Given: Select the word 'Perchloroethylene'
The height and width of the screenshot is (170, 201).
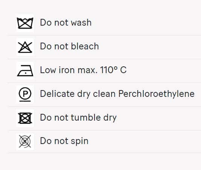Looking at the screenshot, I should pyautogui.click(x=156, y=94).
